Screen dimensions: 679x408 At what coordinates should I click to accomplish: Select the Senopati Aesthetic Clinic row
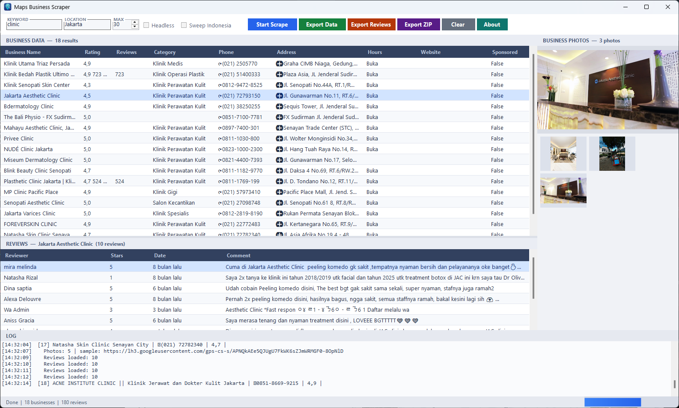(265, 203)
